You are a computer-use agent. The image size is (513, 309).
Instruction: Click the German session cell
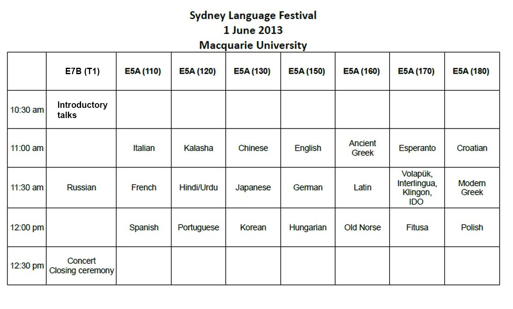(308, 188)
